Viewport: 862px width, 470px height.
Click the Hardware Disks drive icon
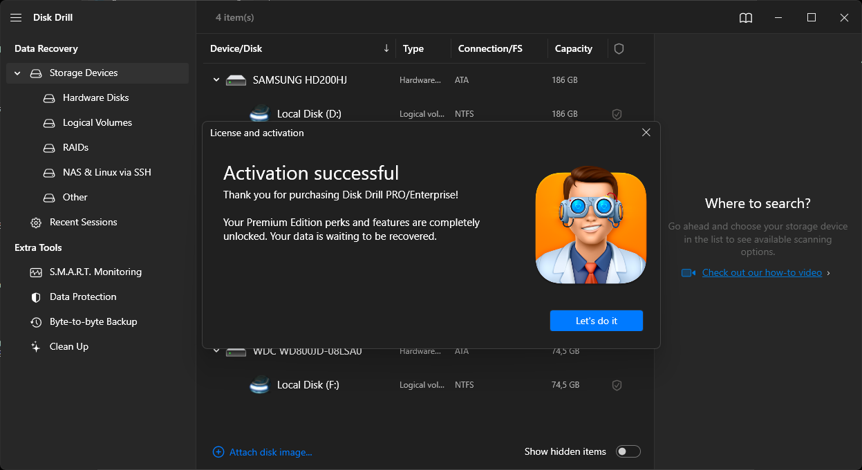point(49,98)
